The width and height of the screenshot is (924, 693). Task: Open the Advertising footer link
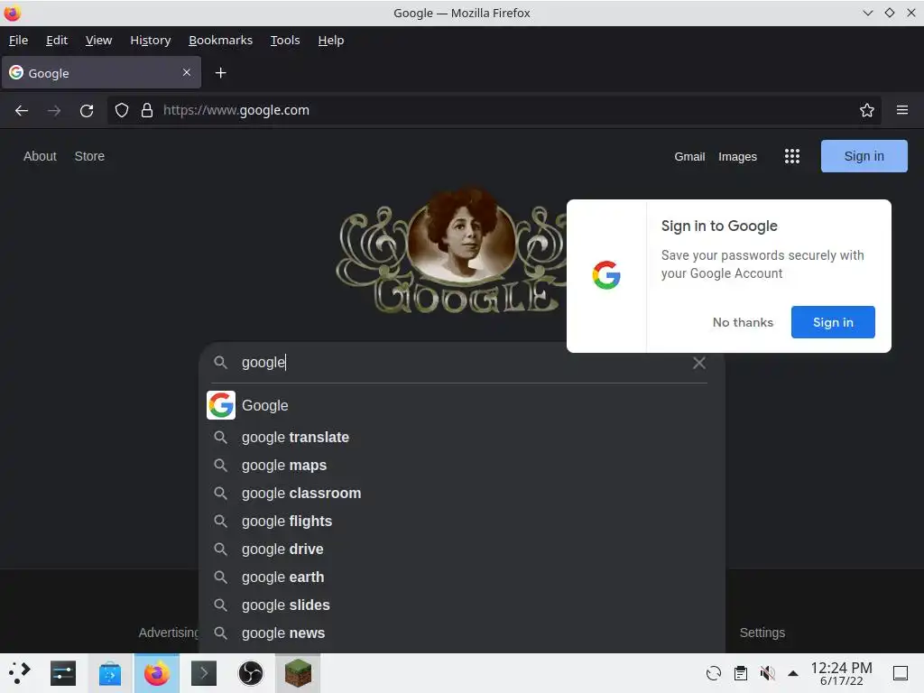169,633
